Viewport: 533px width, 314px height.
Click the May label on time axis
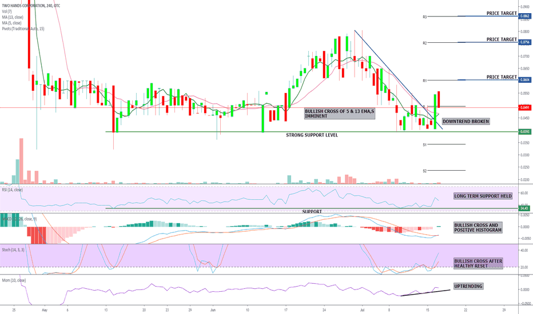[x=45, y=310]
